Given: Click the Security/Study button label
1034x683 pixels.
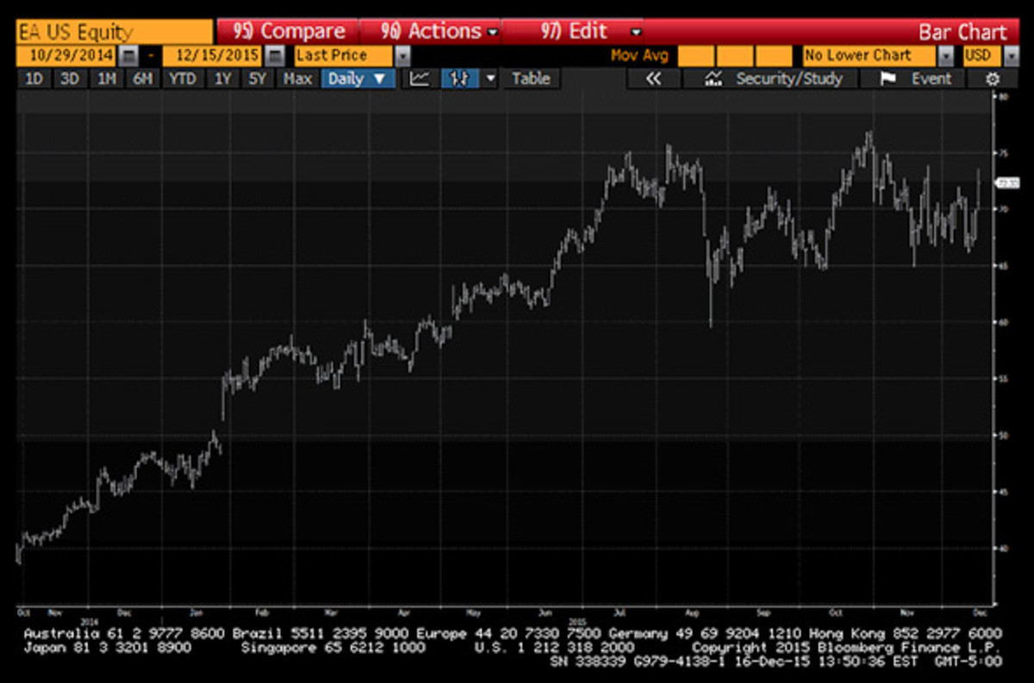Looking at the screenshot, I should (x=788, y=79).
